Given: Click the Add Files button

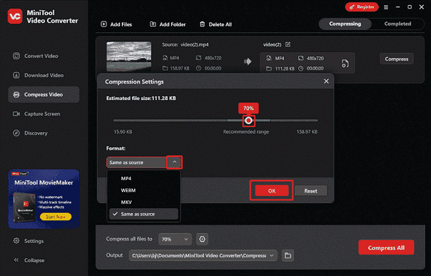Looking at the screenshot, I should (116, 24).
